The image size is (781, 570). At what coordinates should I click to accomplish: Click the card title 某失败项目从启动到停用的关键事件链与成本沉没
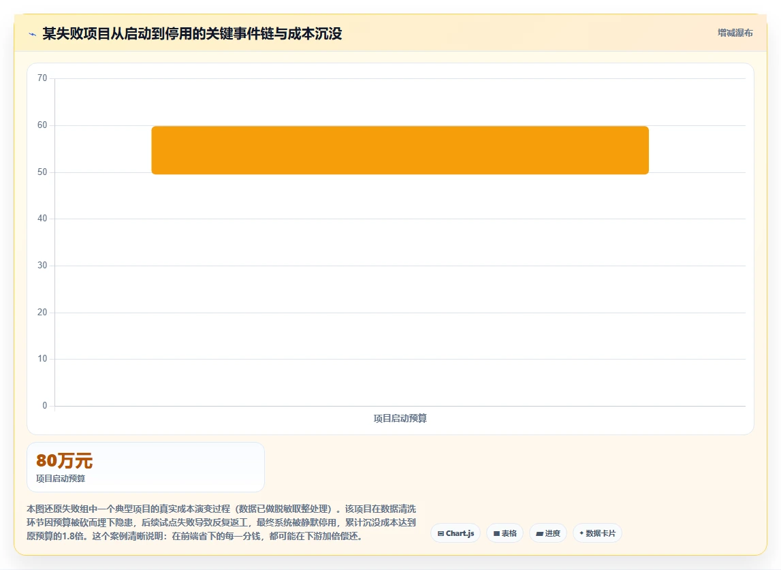[192, 33]
